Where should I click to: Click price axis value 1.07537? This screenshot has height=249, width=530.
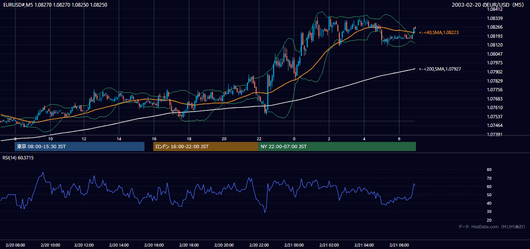(x=494, y=117)
